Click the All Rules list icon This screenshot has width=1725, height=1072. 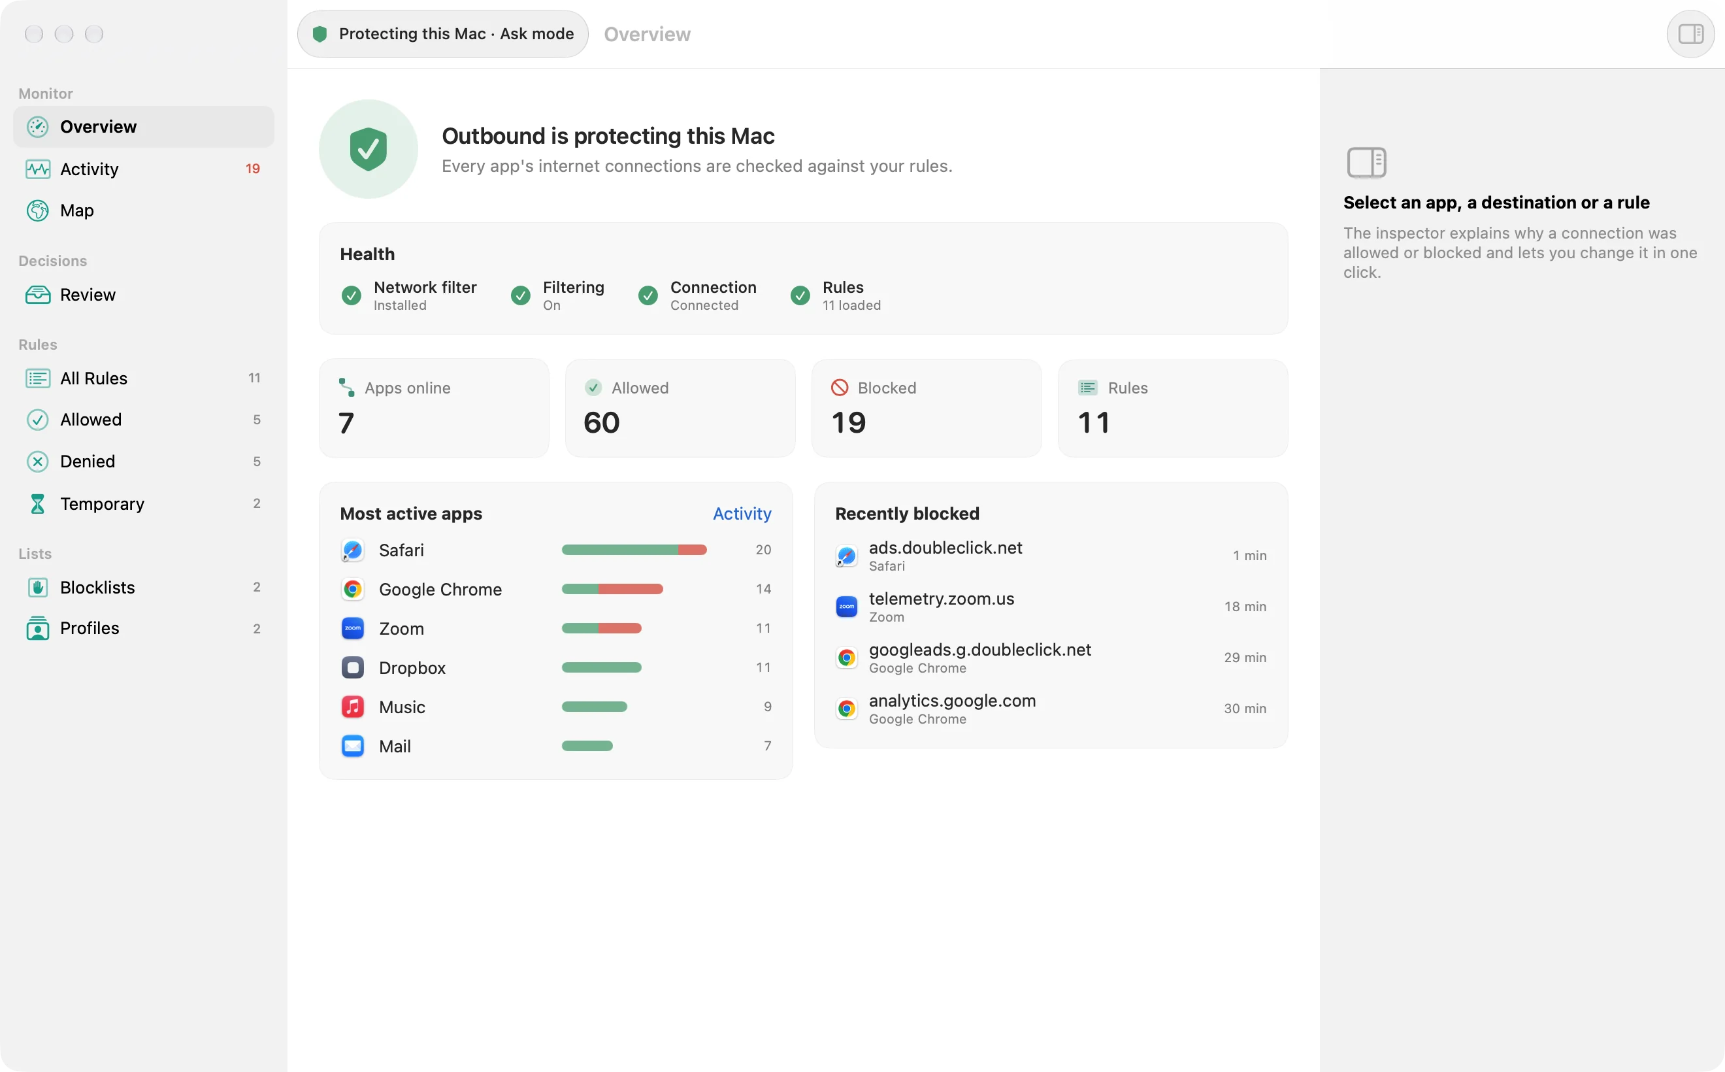coord(37,378)
